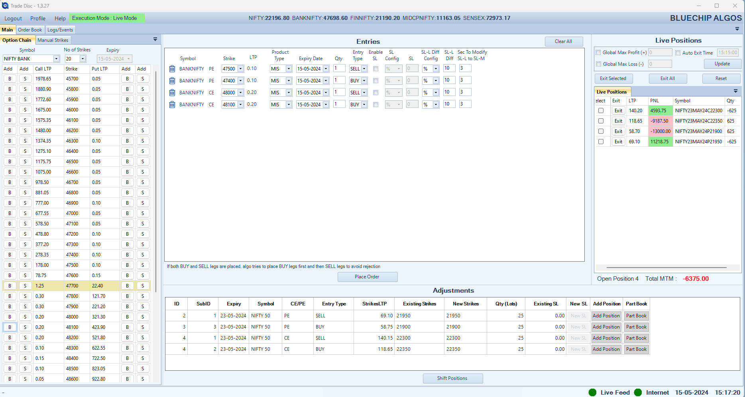Exit the NIFTY23MAY24C22350 position
The image size is (745, 397).
tap(618, 121)
